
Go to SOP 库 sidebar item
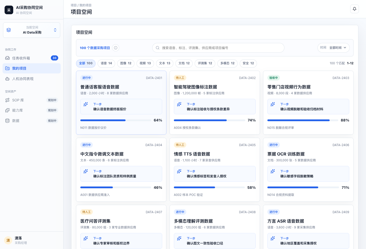tap(32, 100)
